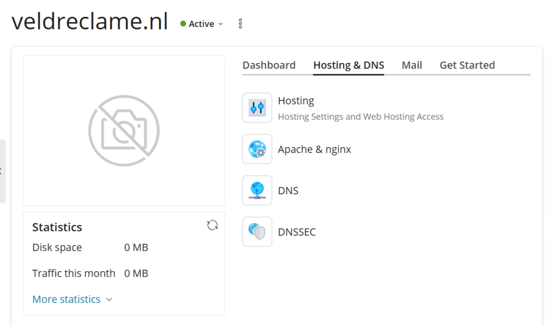Click the veldreclame.nl domain title
551x326 pixels.
[x=90, y=22]
